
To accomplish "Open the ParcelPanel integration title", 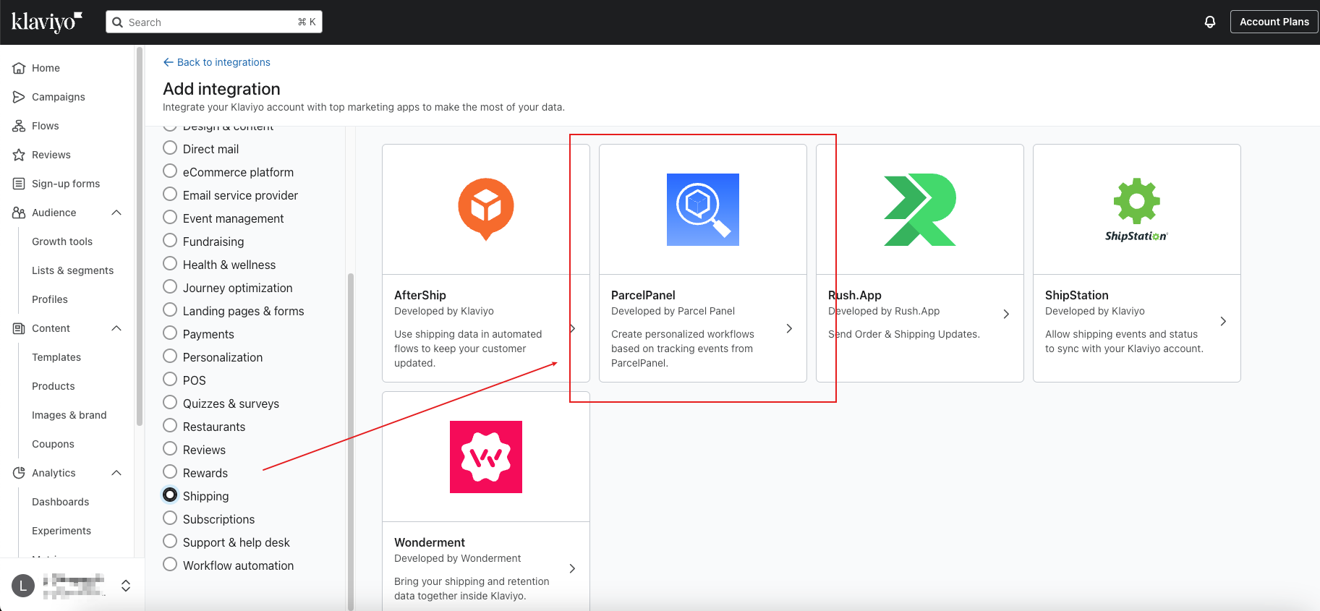I will click(643, 295).
